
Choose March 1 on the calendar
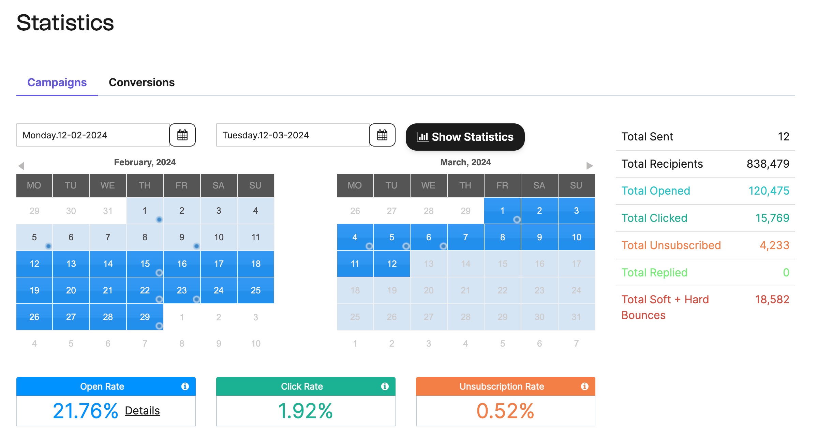[502, 210]
